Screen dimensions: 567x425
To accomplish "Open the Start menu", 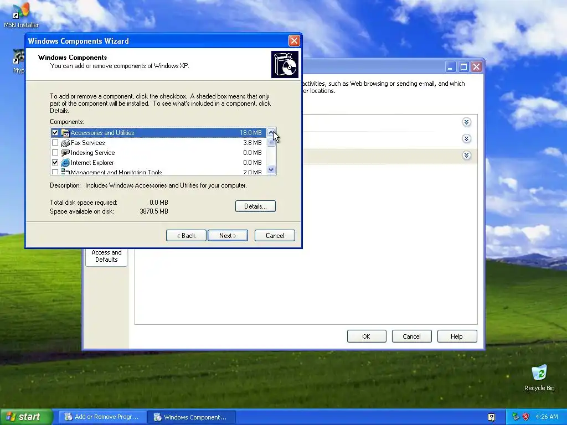I will (26, 417).
